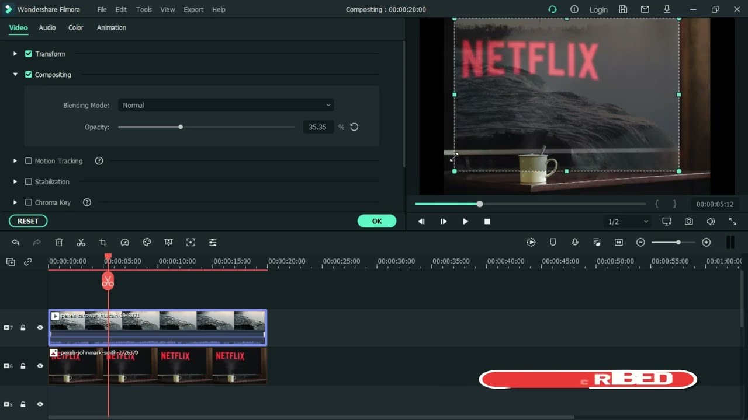Viewport: 748px width, 420px height.
Task: Lock track 6 with padlock icon
Action: 23,366
